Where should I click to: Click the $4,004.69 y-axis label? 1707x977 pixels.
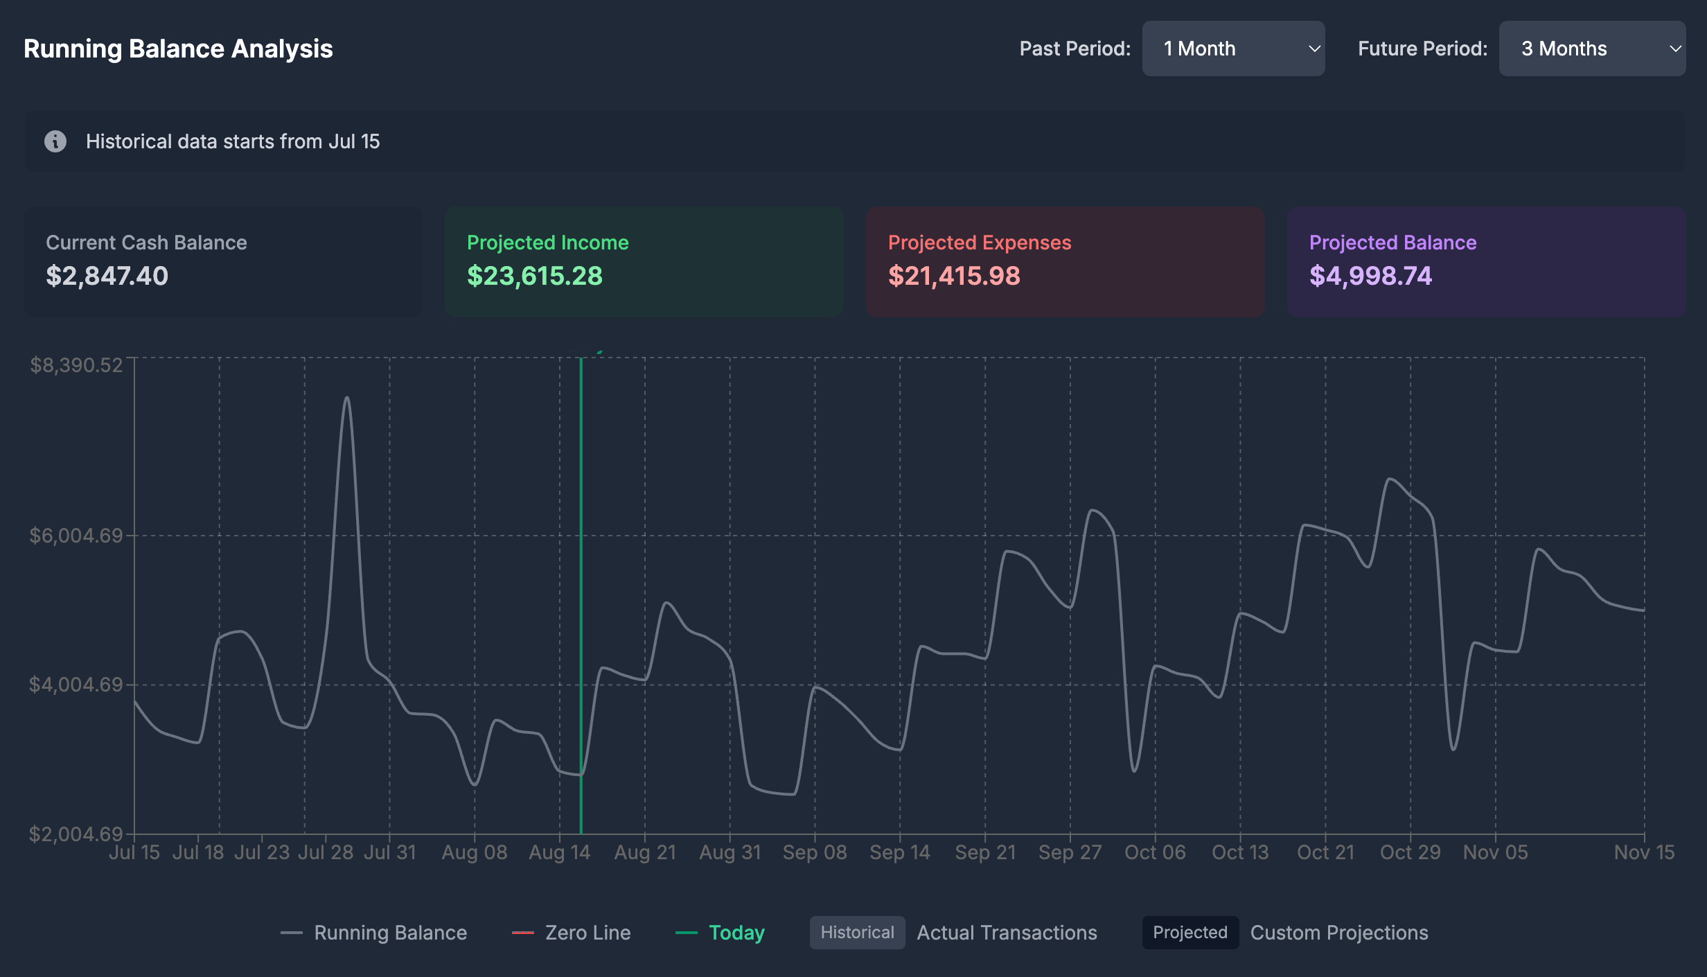(76, 685)
